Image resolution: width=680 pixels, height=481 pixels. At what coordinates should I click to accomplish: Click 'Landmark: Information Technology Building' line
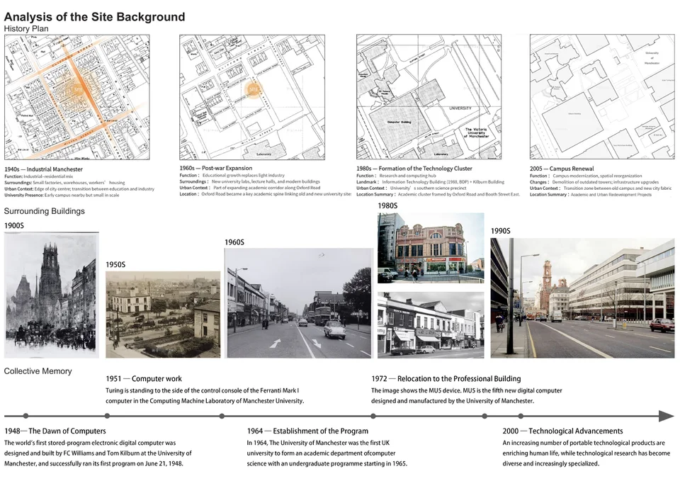pos(430,182)
